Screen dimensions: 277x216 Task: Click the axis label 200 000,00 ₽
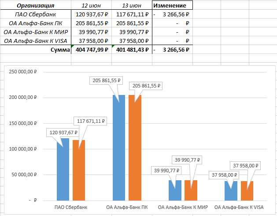tap(22, 97)
